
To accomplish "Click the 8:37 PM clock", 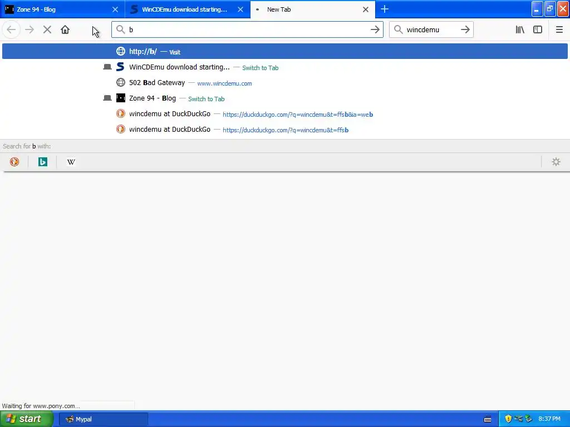I will (549, 419).
